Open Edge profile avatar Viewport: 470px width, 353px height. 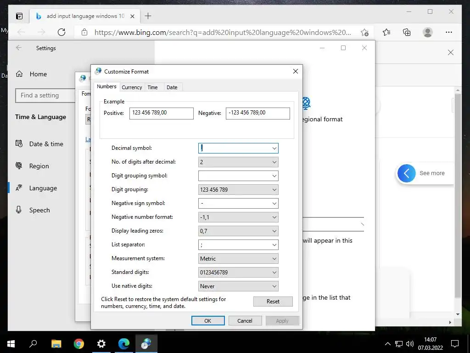tap(428, 32)
